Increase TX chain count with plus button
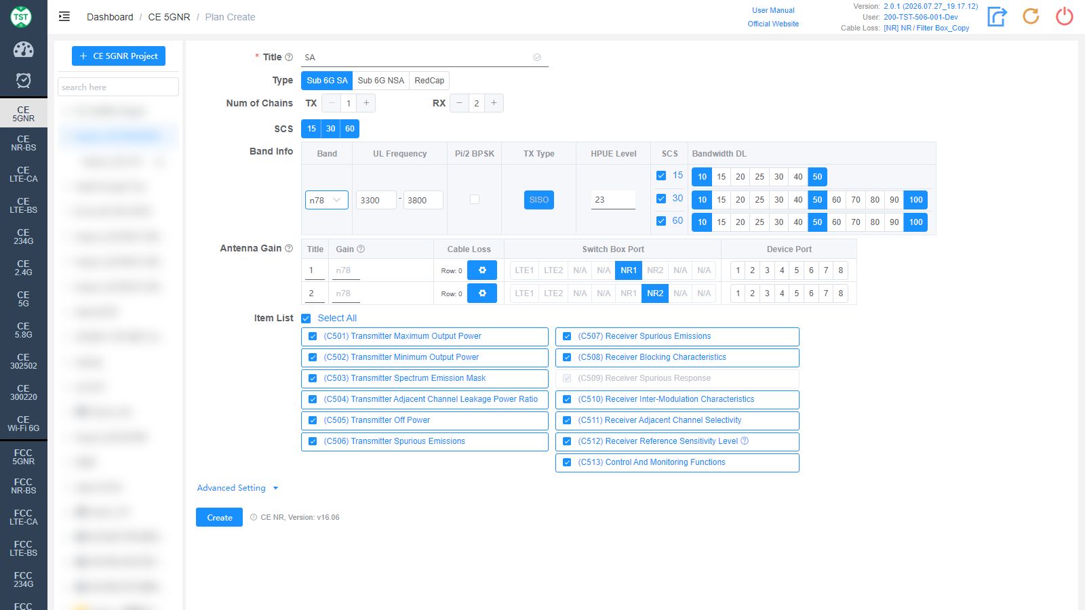This screenshot has width=1085, height=610. (x=366, y=103)
